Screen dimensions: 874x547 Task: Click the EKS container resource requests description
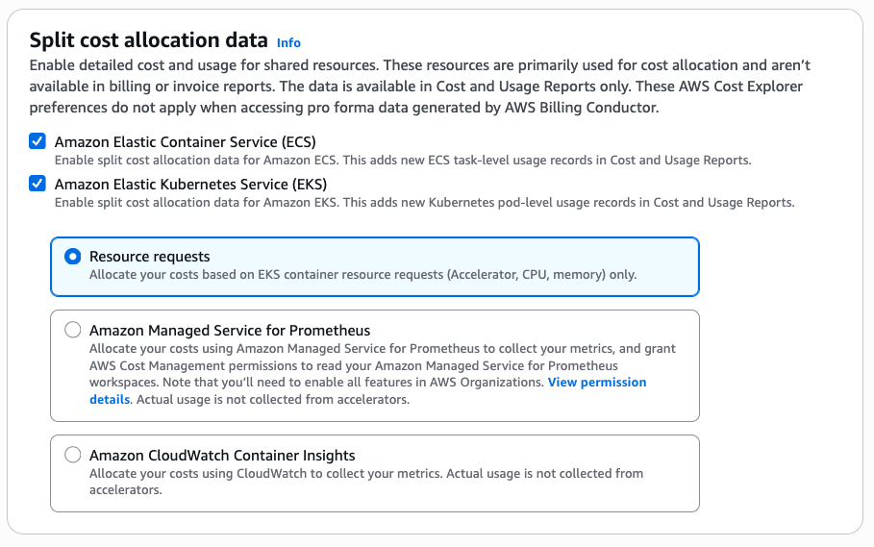(362, 275)
